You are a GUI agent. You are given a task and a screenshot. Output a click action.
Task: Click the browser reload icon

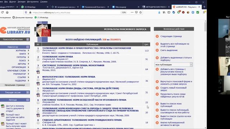pyautogui.click(x=3, y=13)
